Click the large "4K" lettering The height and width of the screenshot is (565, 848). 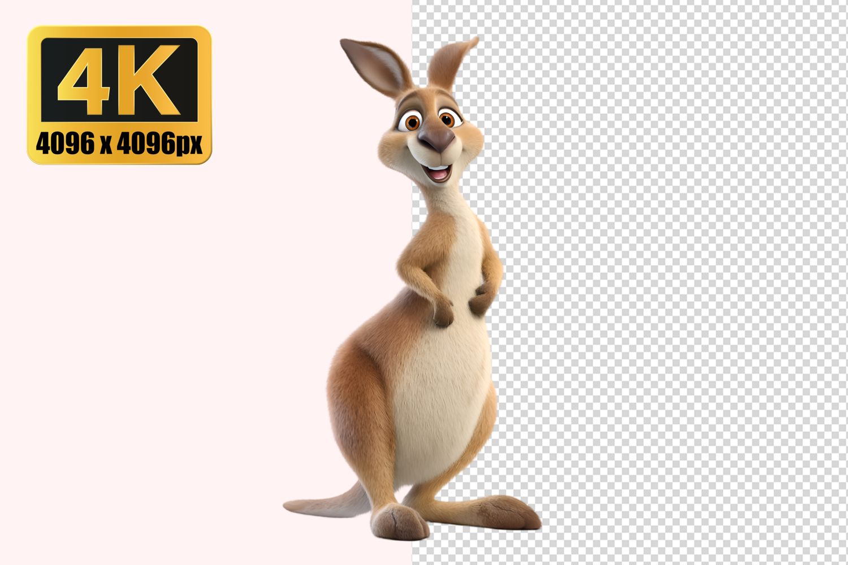coord(119,80)
